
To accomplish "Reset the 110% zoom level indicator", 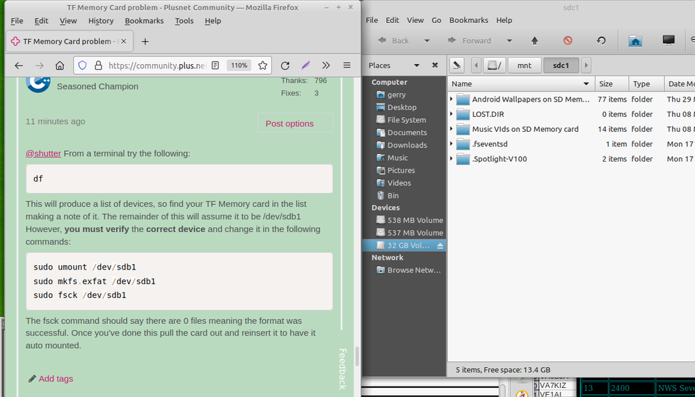I will click(x=239, y=65).
